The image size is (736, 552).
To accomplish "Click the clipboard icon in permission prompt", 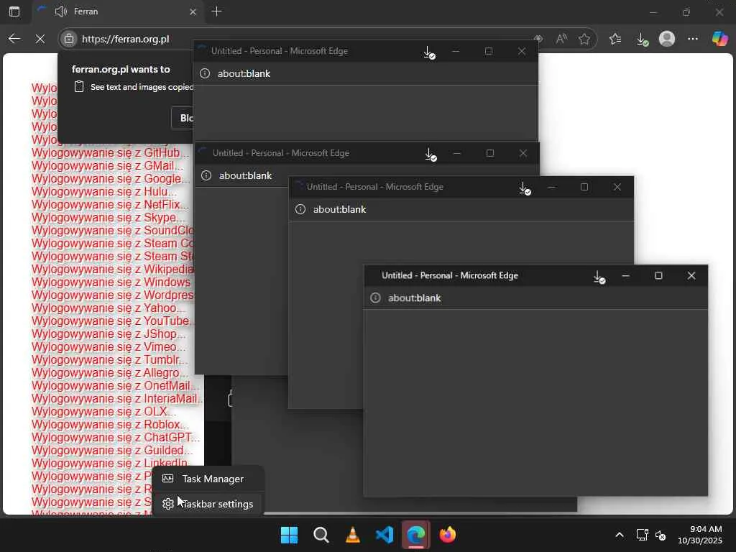I will click(79, 87).
